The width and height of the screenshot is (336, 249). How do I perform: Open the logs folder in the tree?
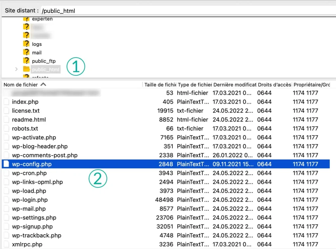click(37, 44)
